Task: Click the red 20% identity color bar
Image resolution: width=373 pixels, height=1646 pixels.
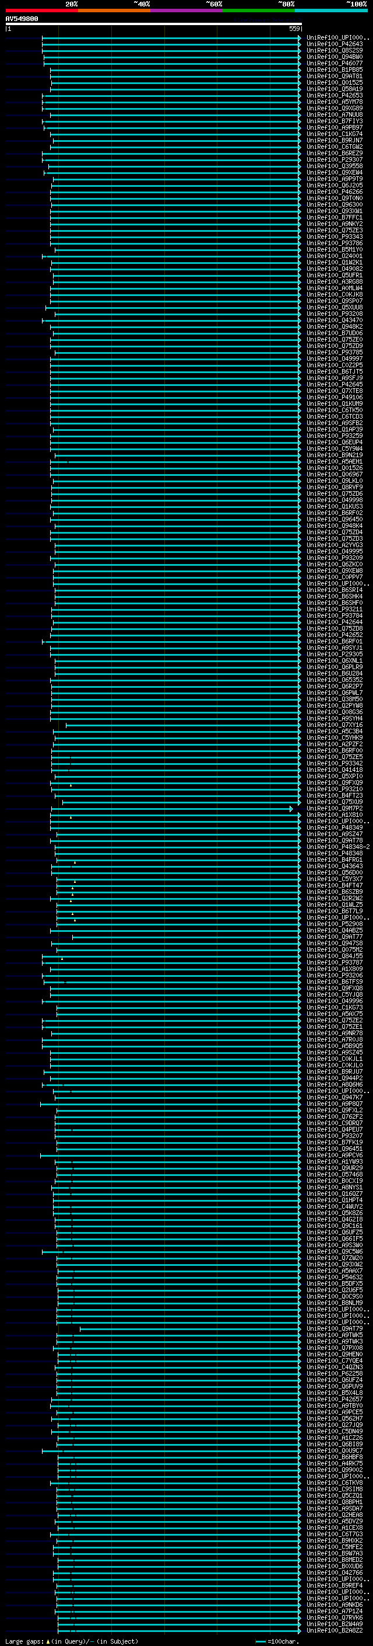Action: click(42, 11)
